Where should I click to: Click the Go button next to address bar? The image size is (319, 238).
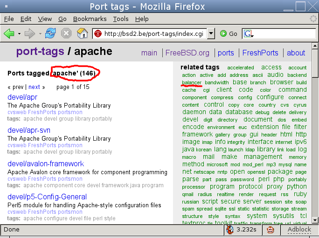pyautogui.click(x=229, y=34)
